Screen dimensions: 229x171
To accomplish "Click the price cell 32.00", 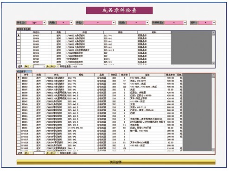I will pos(171,142).
